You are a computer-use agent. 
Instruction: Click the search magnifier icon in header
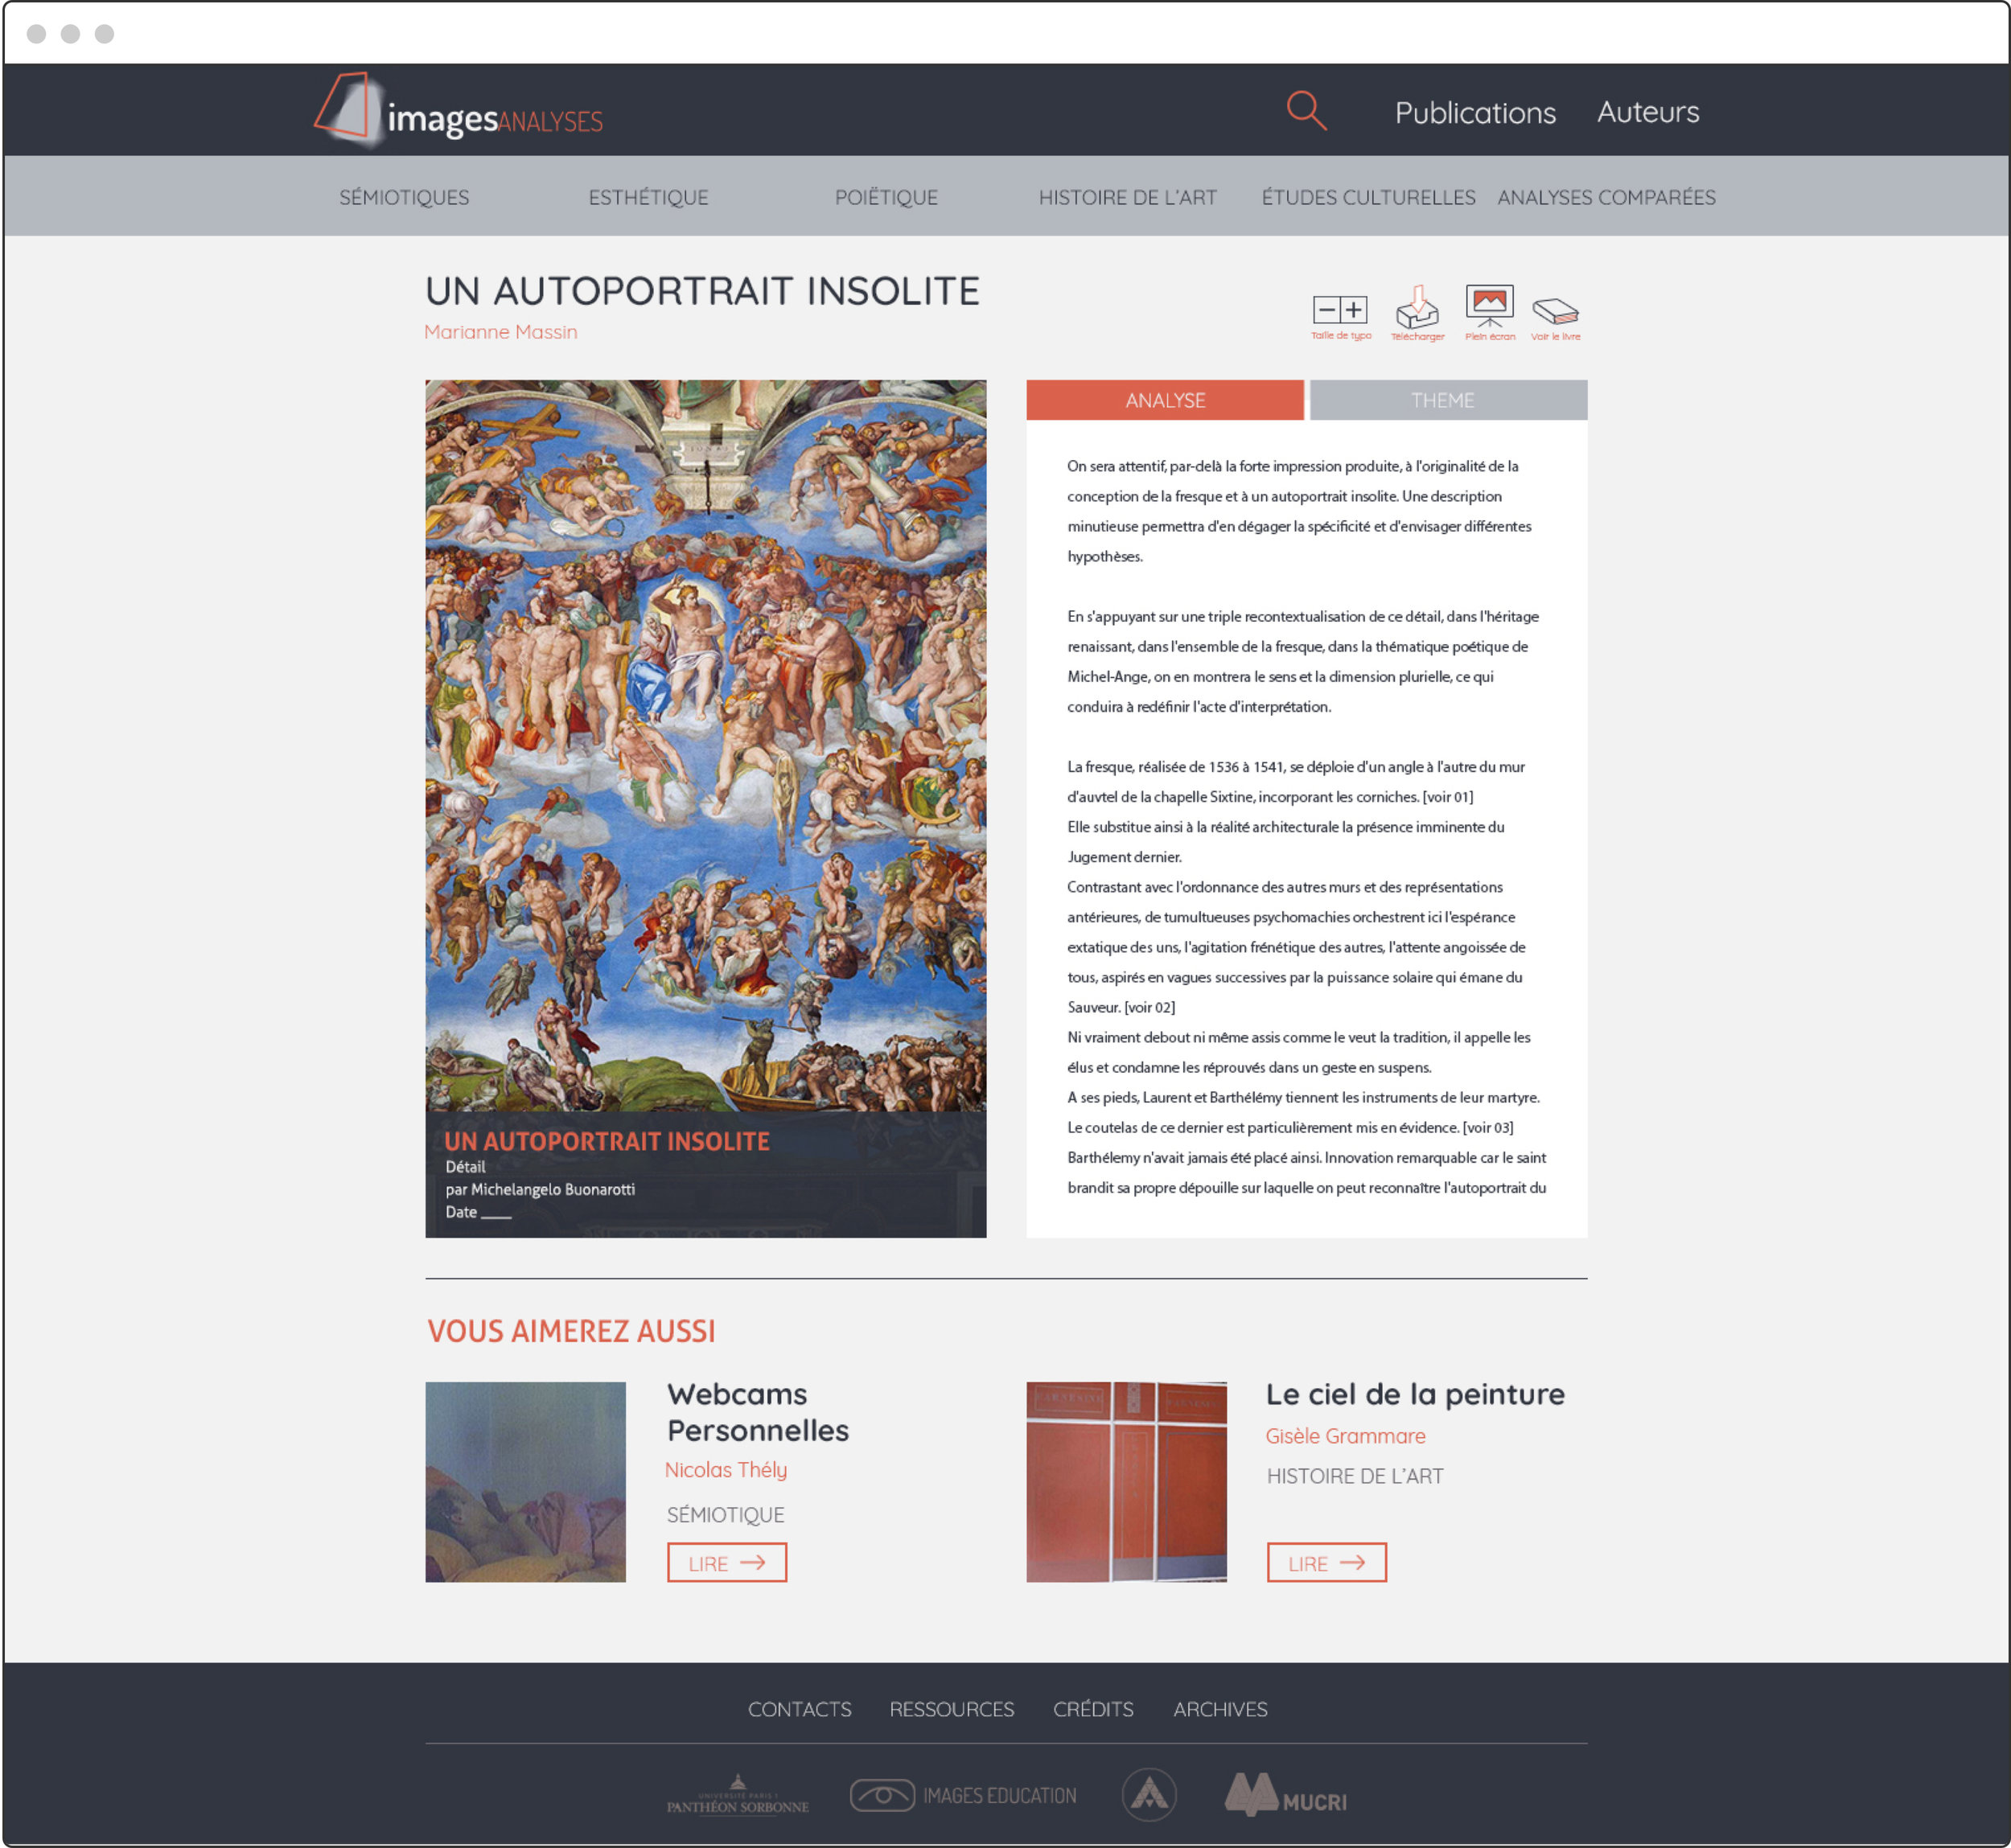pos(1306,110)
